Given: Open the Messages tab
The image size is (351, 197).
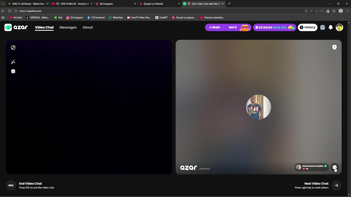Looking at the screenshot, I should coord(68,27).
